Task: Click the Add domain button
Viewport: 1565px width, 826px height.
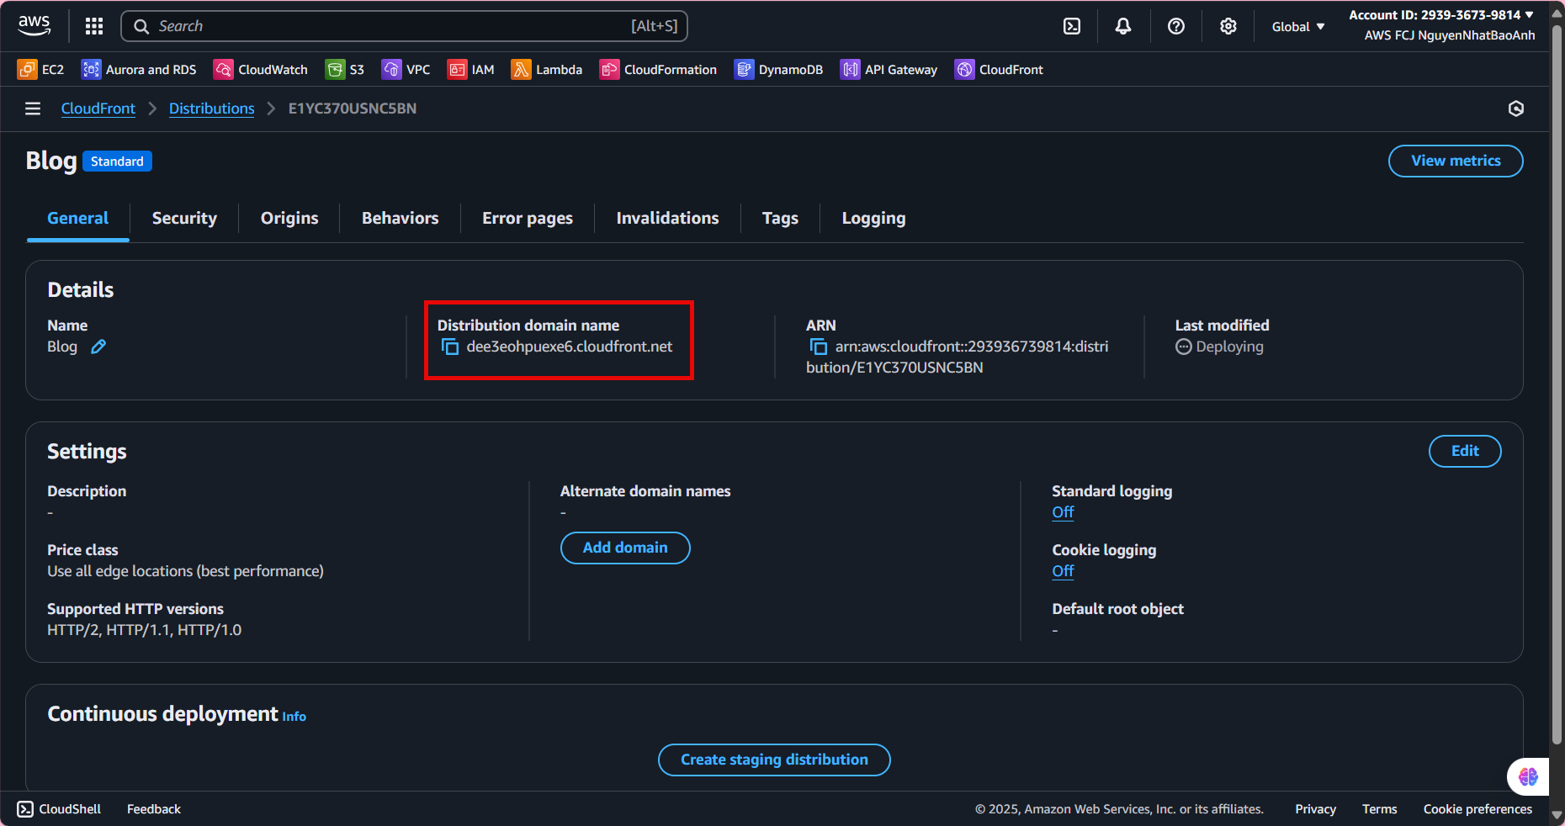Action: (x=625, y=548)
